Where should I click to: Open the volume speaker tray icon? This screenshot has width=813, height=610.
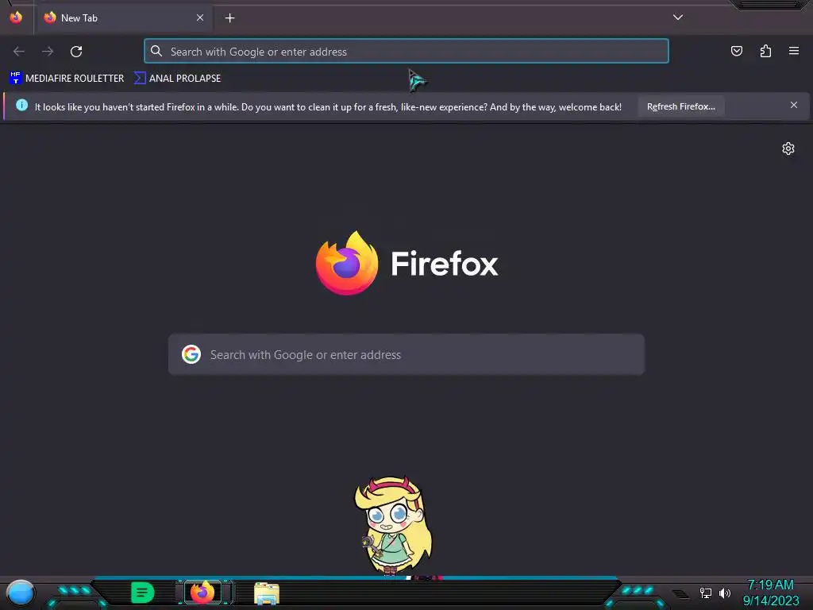(724, 593)
